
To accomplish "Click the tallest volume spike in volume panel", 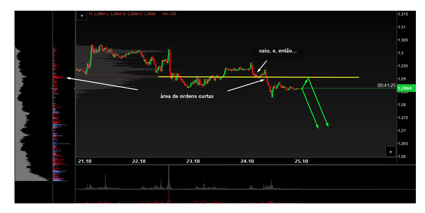I will pyautogui.click(x=168, y=177).
